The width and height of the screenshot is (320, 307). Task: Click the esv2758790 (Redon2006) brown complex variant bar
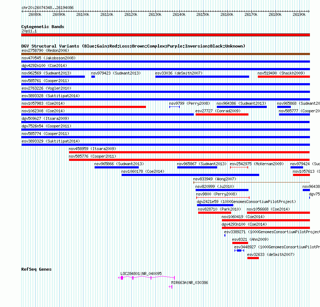click(x=165, y=54)
